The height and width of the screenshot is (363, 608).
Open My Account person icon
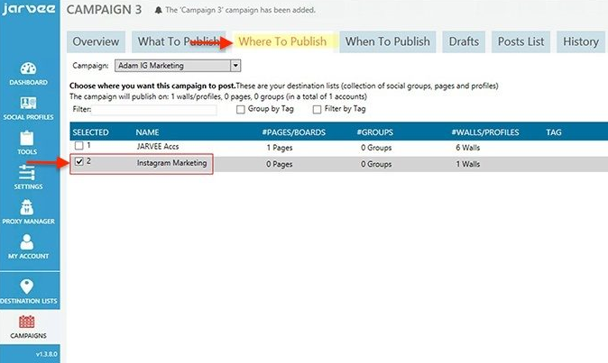pyautogui.click(x=27, y=242)
